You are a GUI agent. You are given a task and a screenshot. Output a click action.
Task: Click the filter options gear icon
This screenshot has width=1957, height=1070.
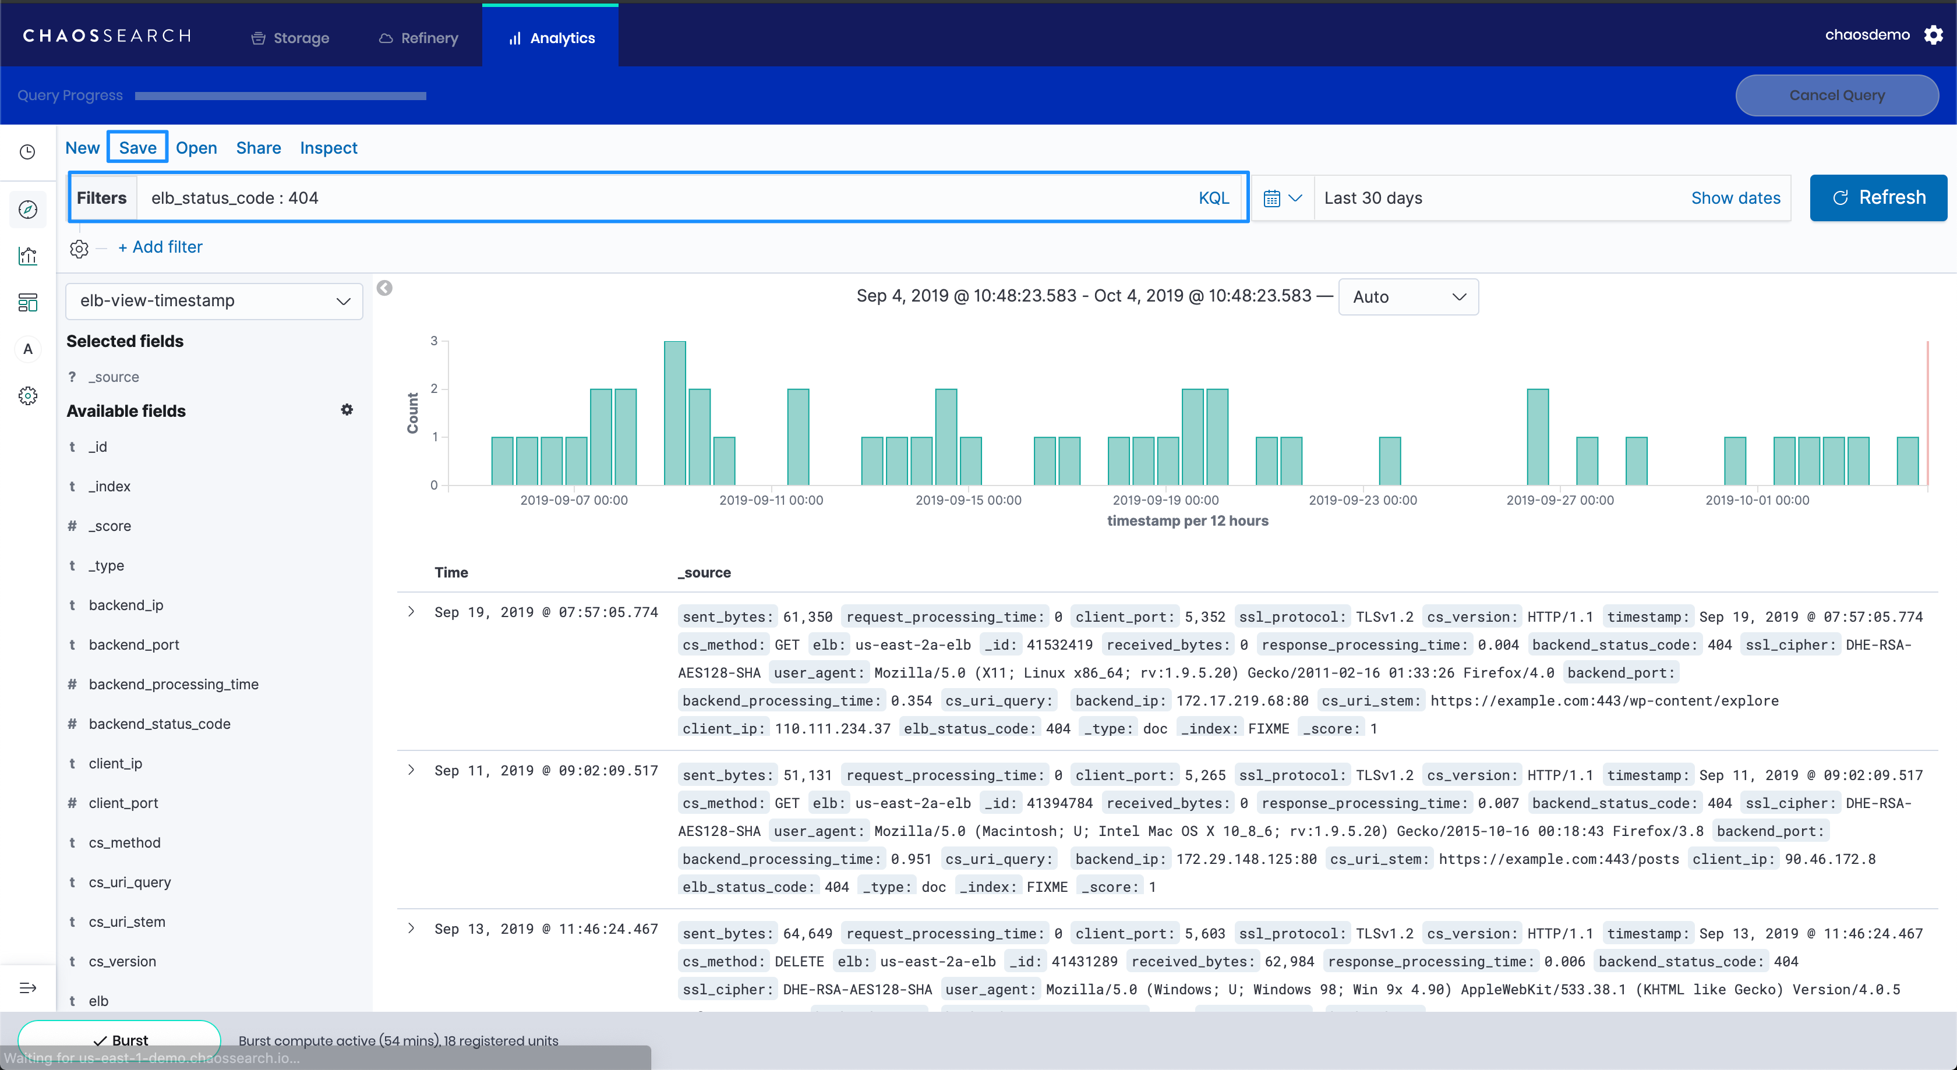[x=79, y=249]
